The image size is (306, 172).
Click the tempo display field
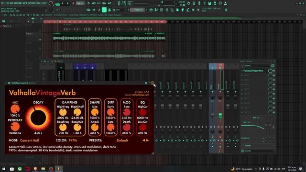[x=80, y=3]
